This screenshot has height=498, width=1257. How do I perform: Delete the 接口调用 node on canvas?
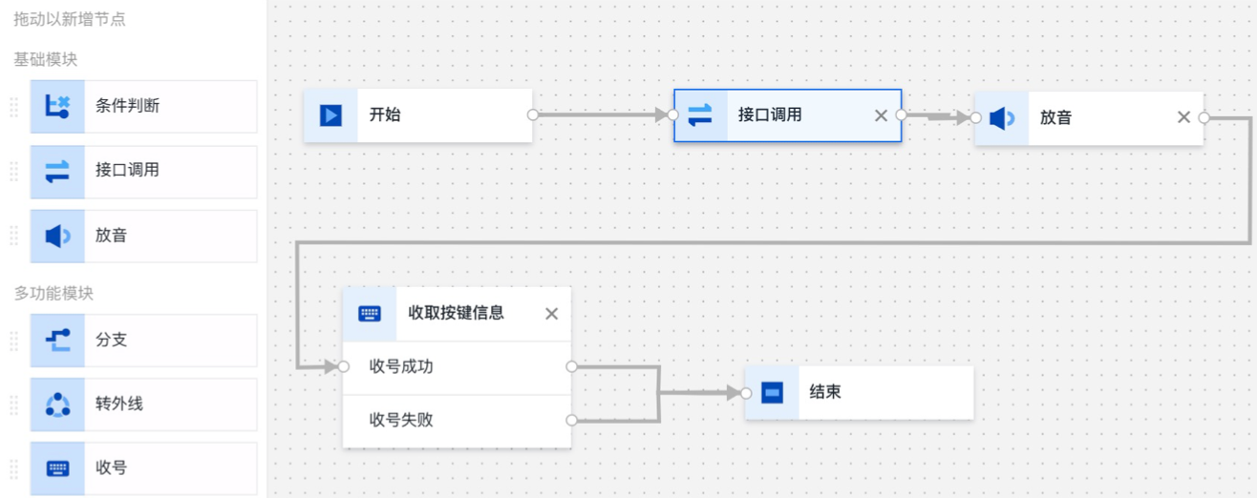[881, 115]
